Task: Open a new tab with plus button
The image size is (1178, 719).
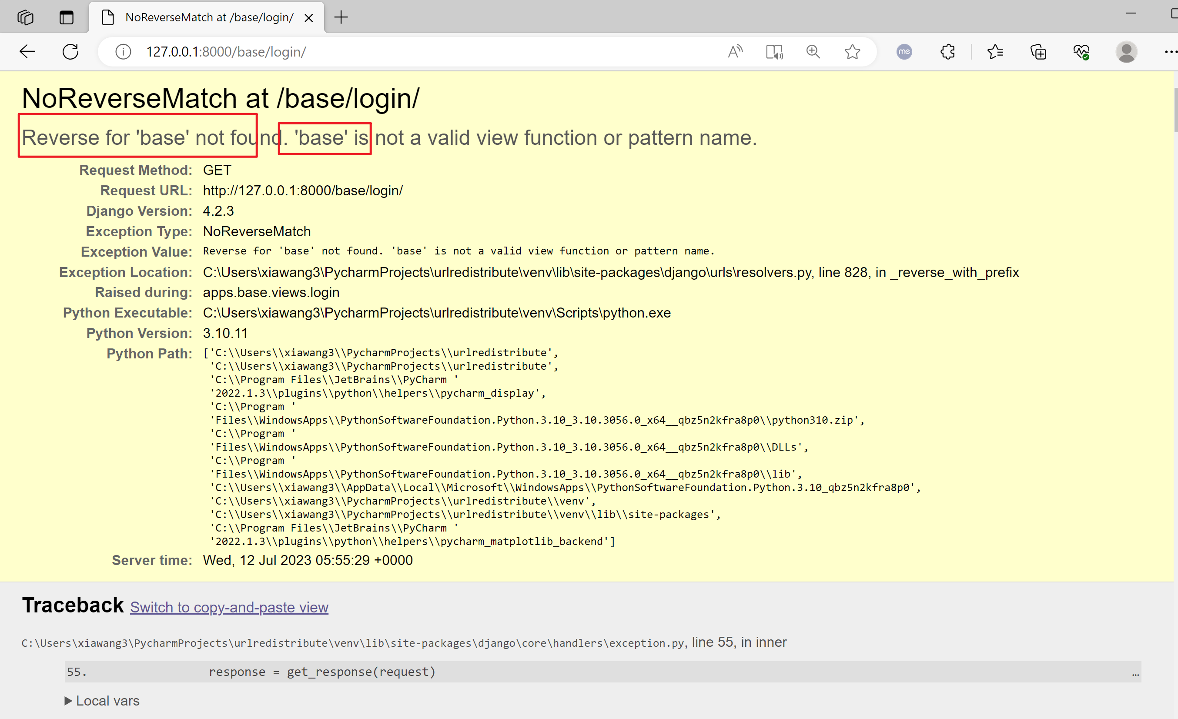Action: pos(341,18)
